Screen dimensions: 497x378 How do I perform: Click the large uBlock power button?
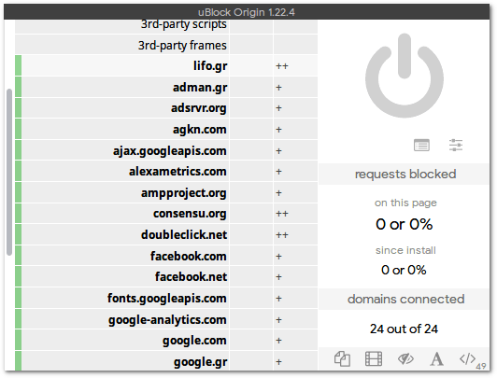point(405,76)
